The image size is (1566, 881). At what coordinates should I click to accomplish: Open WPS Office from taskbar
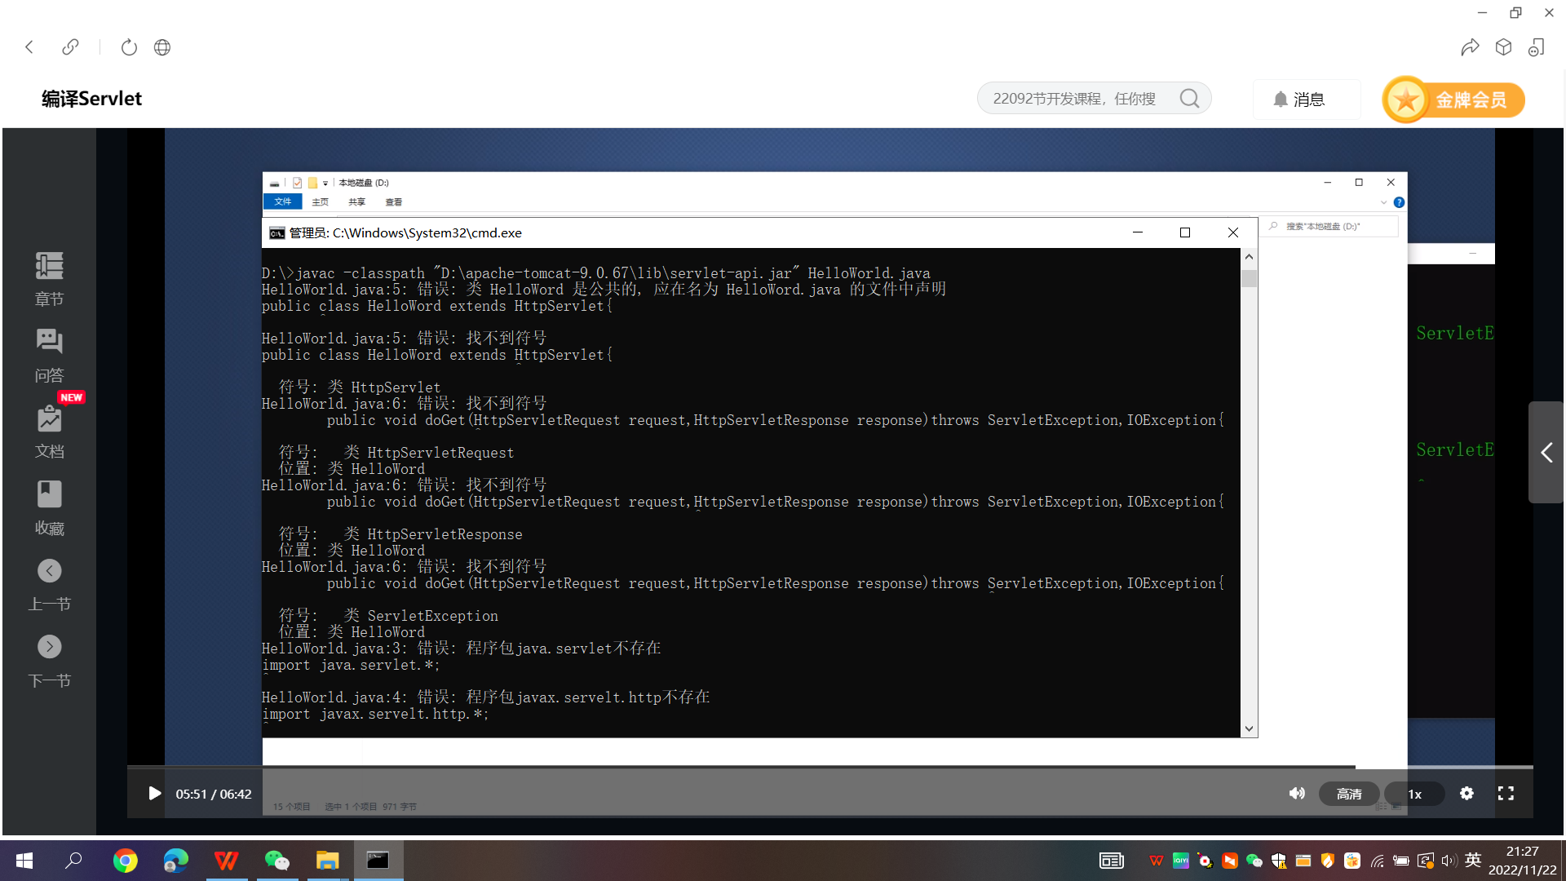click(x=227, y=861)
